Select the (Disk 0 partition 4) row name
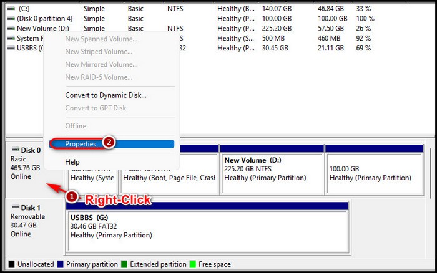 44,19
